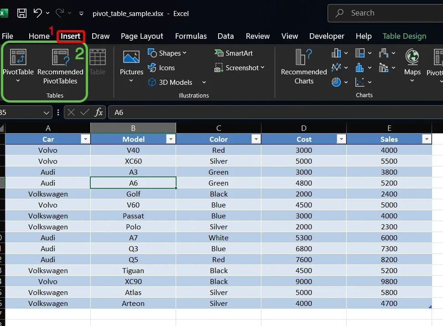Insert a SmartArt graphic
The width and height of the screenshot is (443, 326).
point(234,53)
